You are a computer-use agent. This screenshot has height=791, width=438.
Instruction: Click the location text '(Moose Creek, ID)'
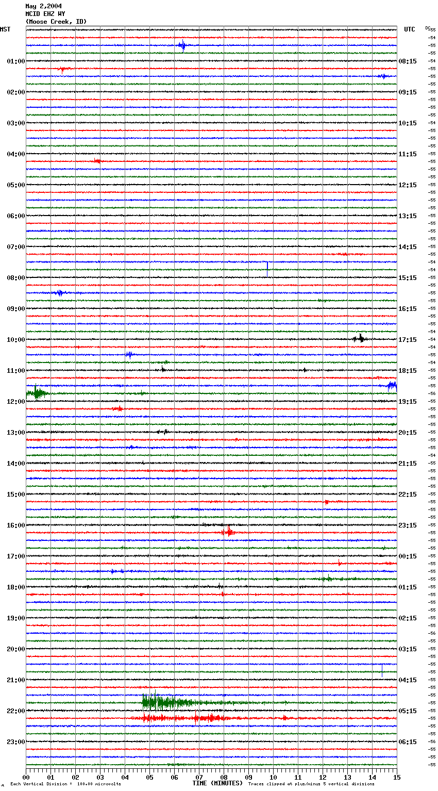click(56, 22)
